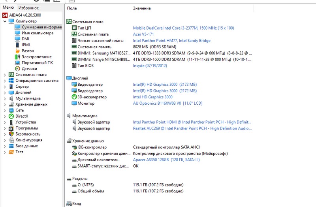Open the Intel Core i3-2377M CPU link

tap(183, 28)
